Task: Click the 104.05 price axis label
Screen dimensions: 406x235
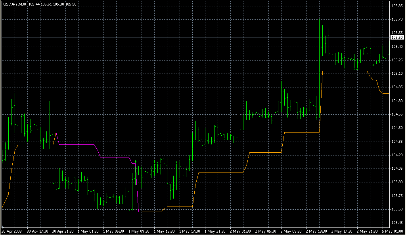Action: coord(397,169)
